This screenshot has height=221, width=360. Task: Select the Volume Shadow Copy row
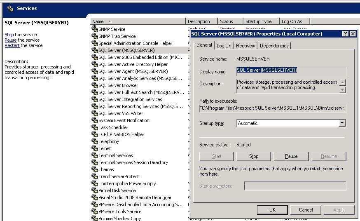[x=140, y=219]
